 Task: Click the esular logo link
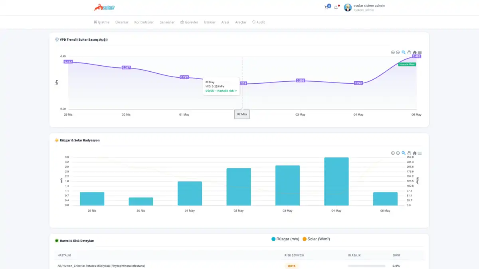[104, 7]
